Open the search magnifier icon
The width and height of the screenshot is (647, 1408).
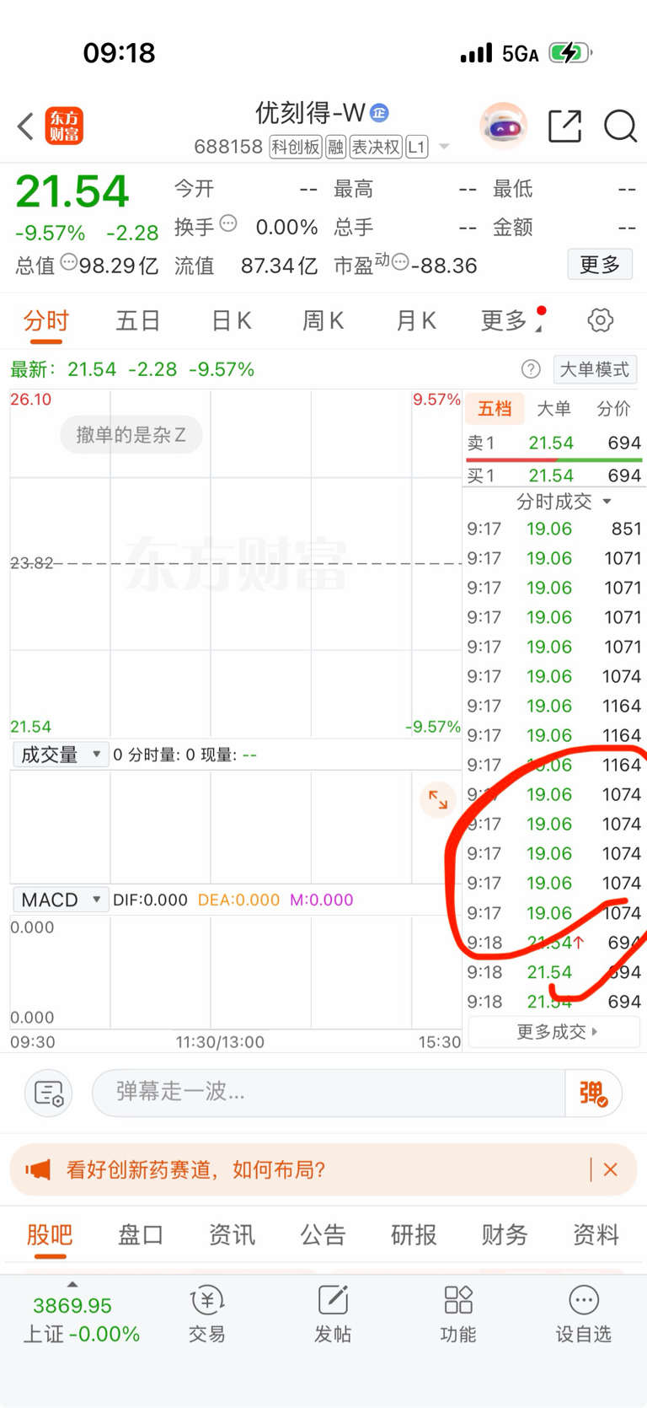point(620,126)
